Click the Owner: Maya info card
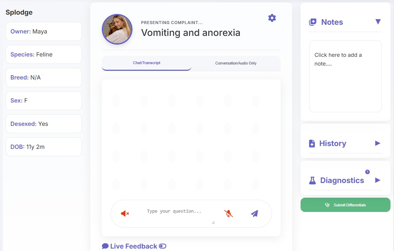 click(x=44, y=31)
